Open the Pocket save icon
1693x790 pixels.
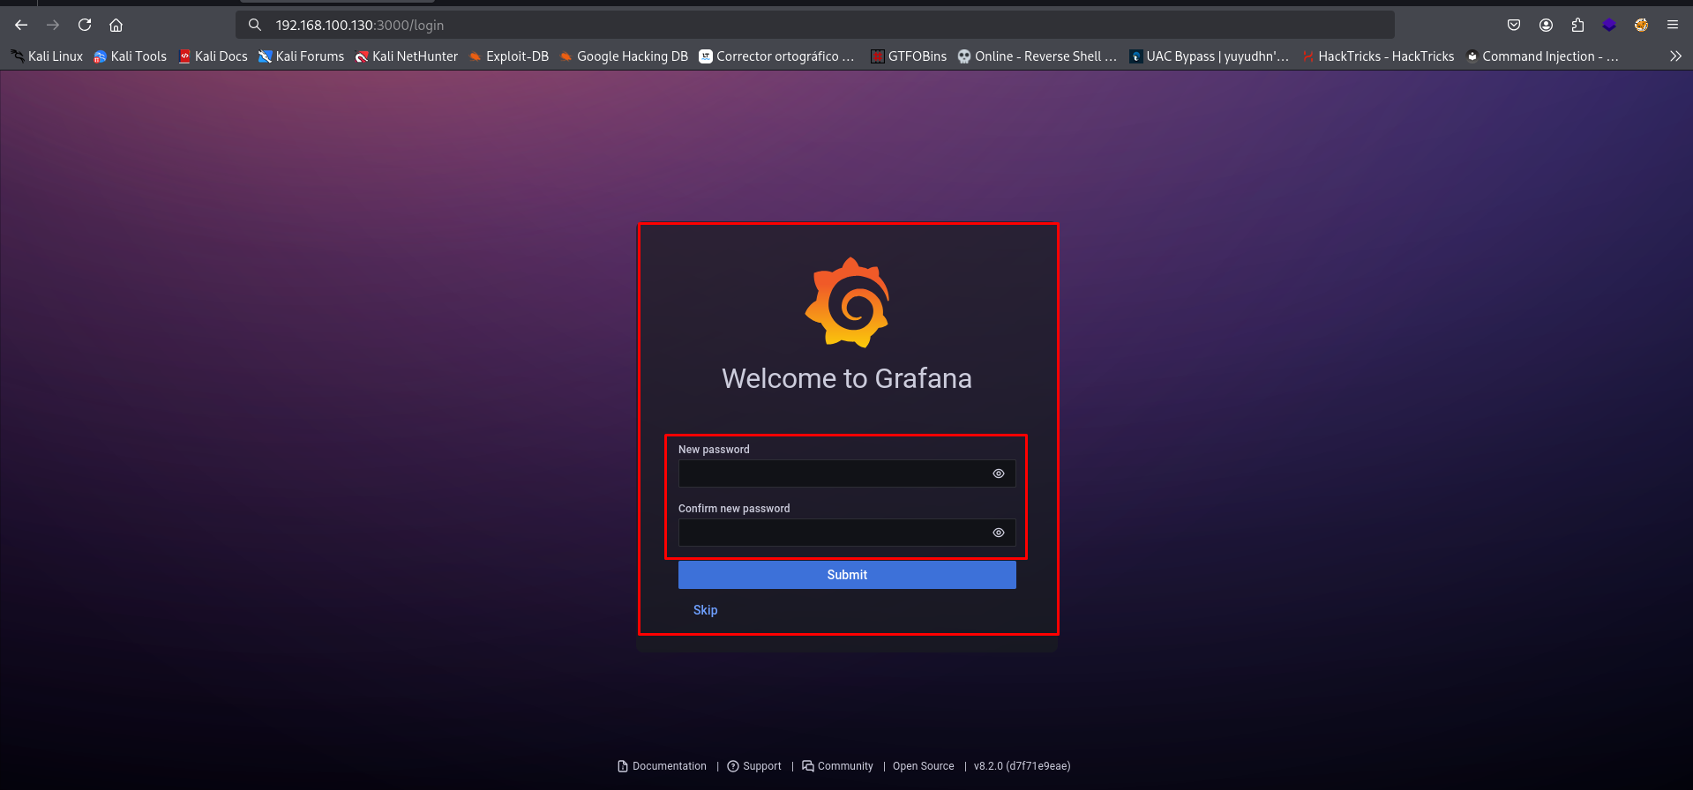[x=1514, y=25]
